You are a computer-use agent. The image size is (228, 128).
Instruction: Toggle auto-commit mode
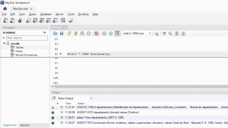117,33
